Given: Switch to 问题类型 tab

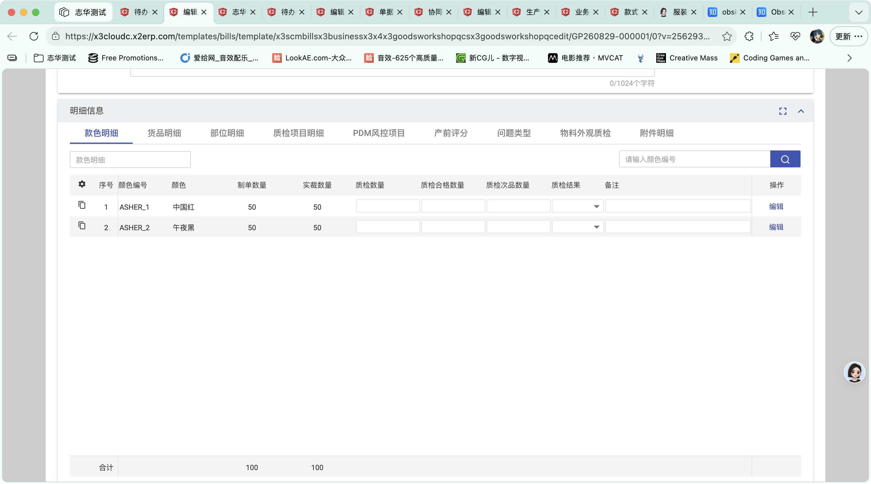Looking at the screenshot, I should point(514,133).
